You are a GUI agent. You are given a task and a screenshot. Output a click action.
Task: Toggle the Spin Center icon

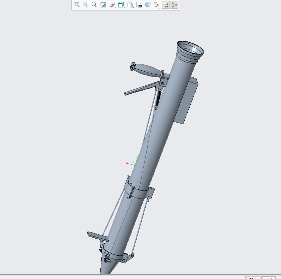coord(174,5)
